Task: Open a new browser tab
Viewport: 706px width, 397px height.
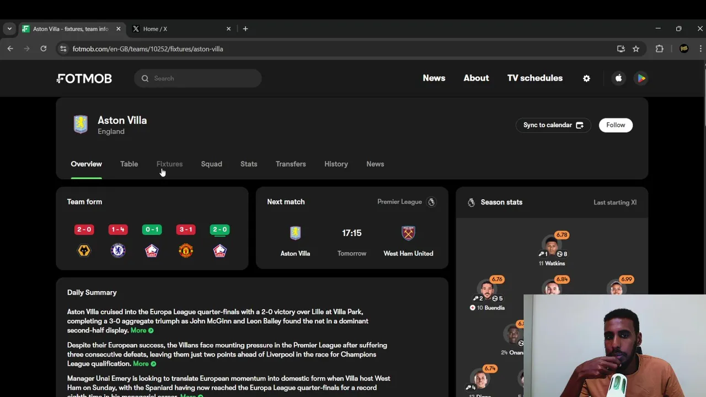Action: click(245, 29)
